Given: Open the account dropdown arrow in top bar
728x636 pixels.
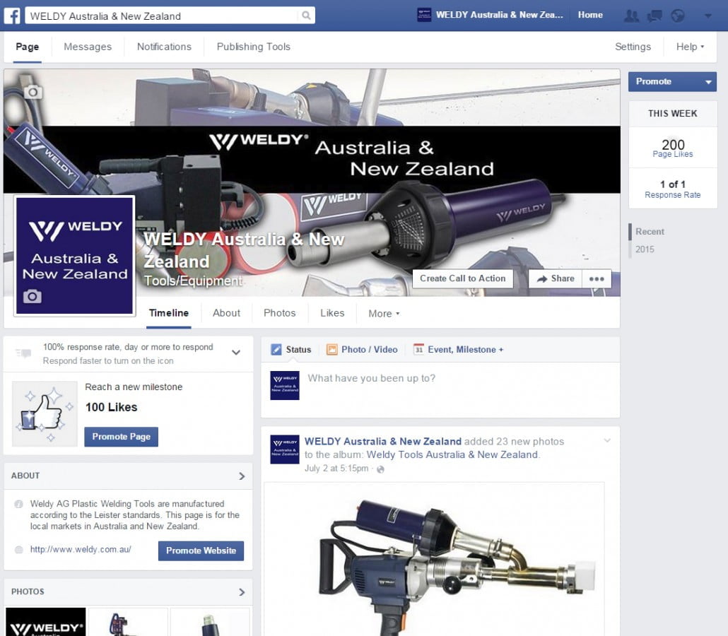Looking at the screenshot, I should pyautogui.click(x=708, y=16).
